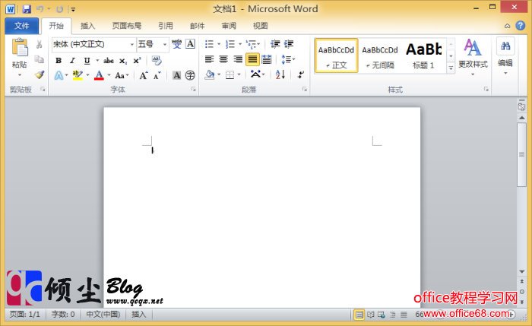Screen dimensions: 532x326
Task: Switch to the 页面布局 tab
Action: (x=127, y=26)
